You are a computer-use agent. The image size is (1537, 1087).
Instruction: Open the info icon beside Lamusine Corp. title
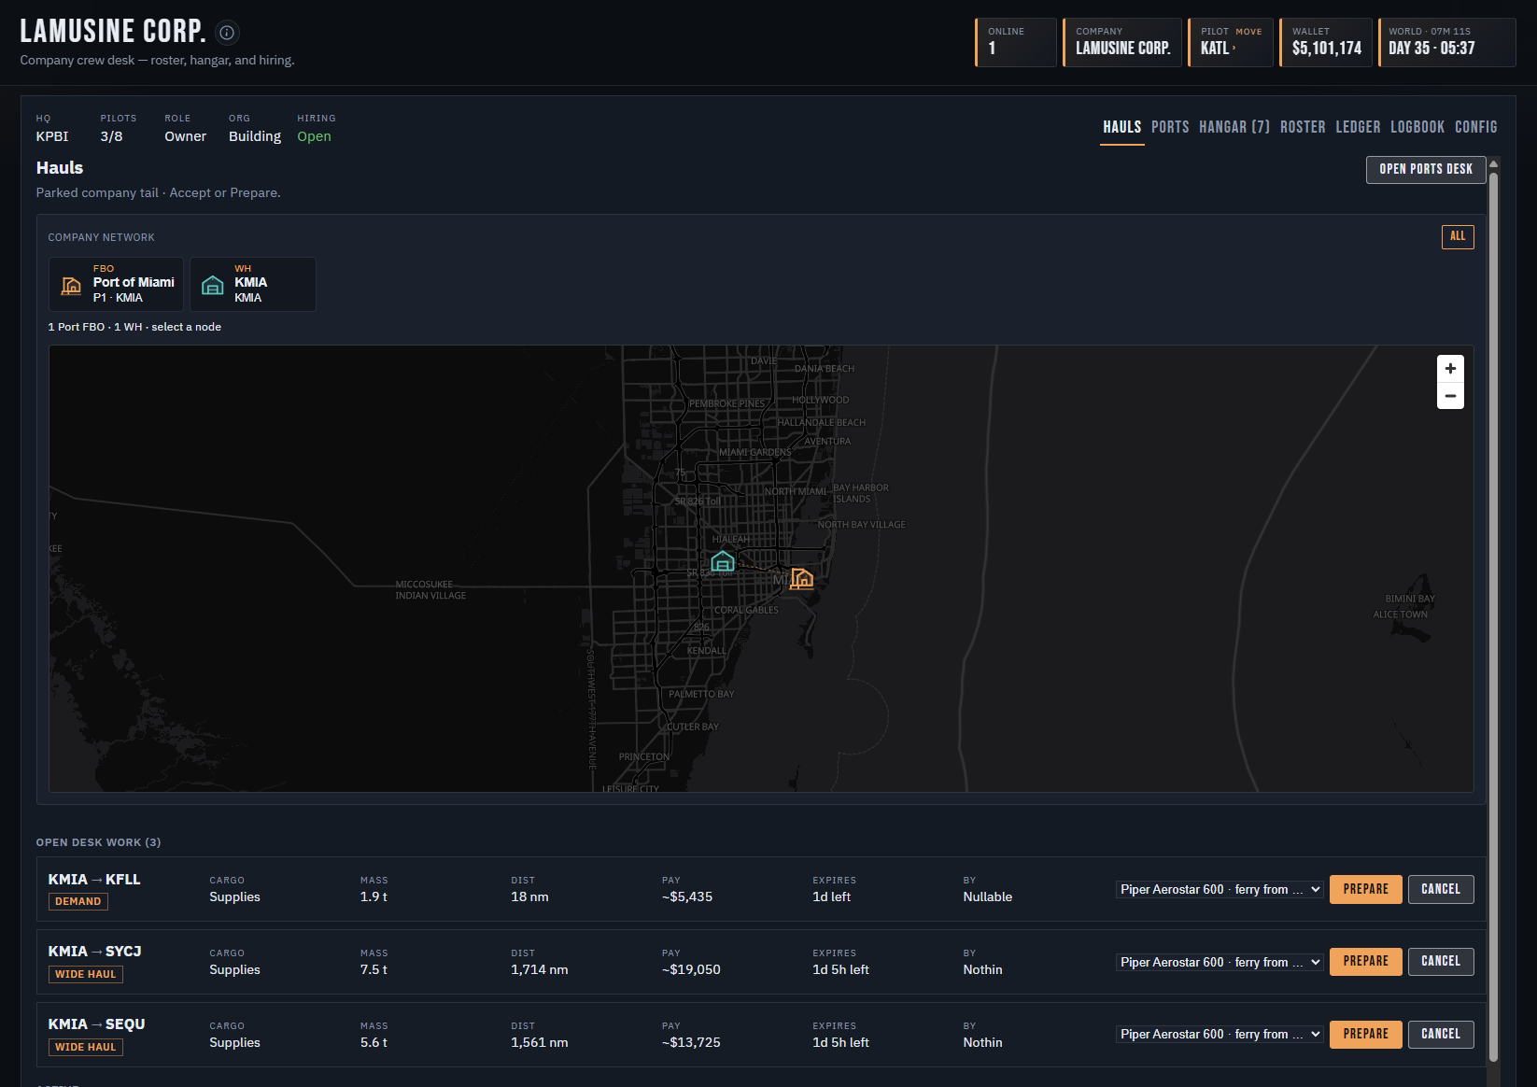tap(227, 33)
